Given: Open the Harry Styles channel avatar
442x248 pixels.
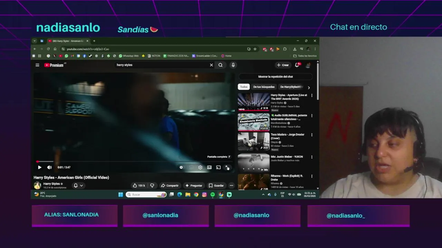Looking at the screenshot, I should 37,185.
